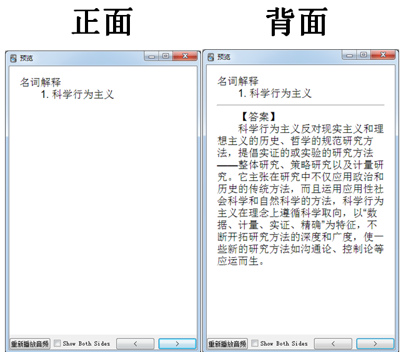Maximize the right preview window

[x=364, y=55]
